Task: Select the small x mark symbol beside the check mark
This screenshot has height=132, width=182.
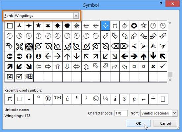Action: click(x=153, y=66)
